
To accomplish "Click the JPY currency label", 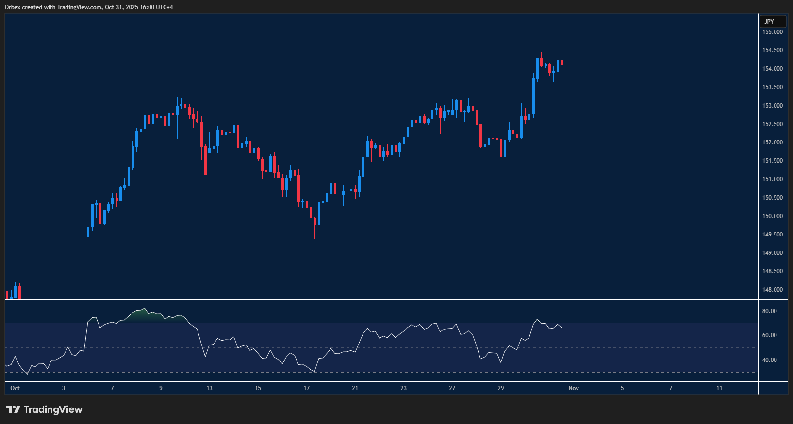I will pyautogui.click(x=769, y=22).
